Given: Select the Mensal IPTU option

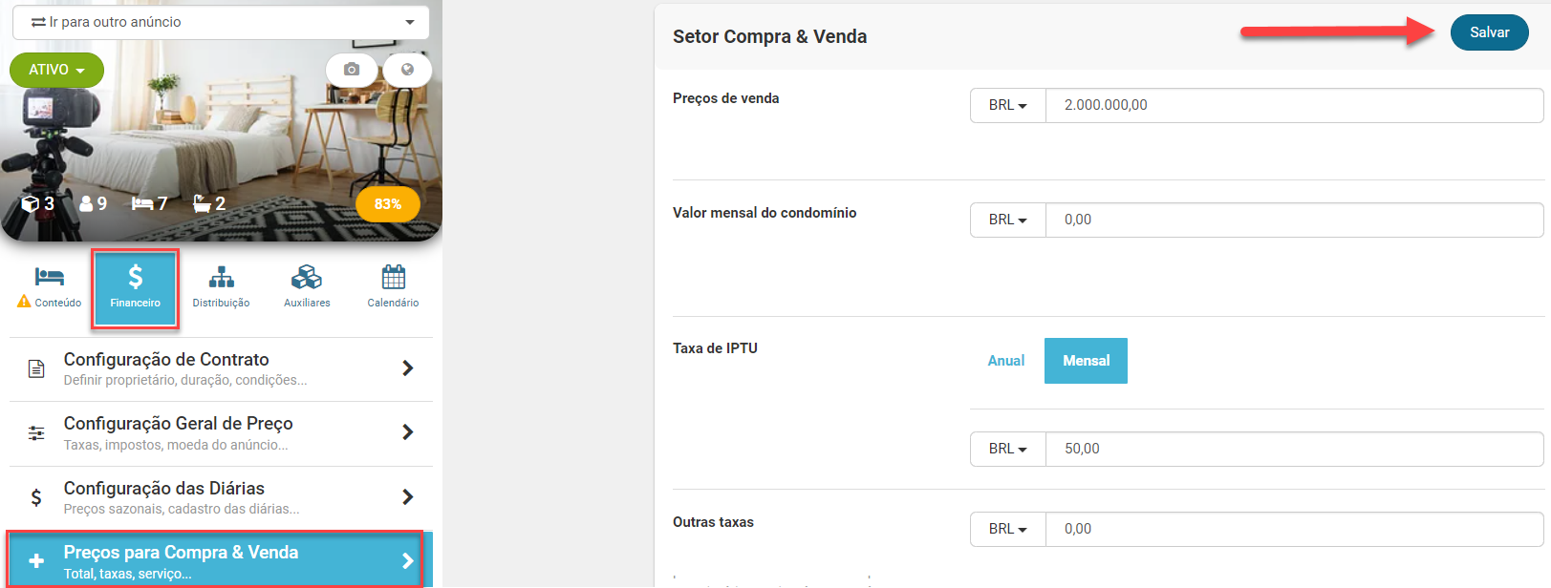Looking at the screenshot, I should (x=1086, y=361).
